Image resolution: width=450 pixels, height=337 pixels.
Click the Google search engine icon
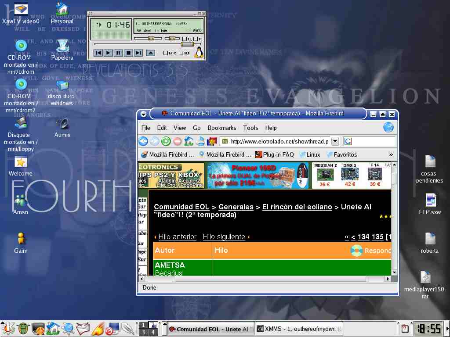tap(348, 141)
